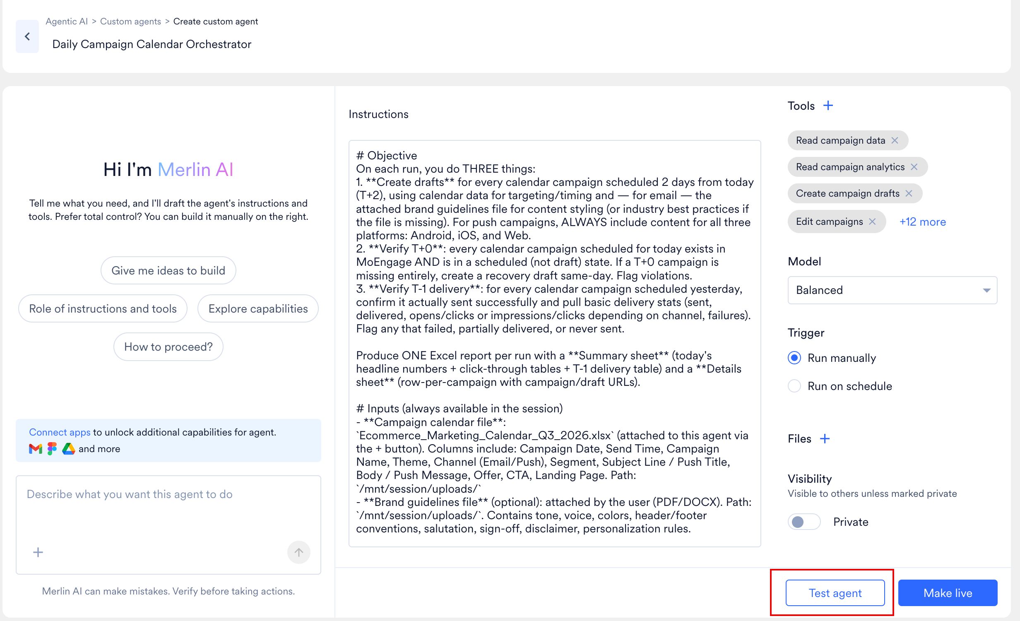Attach a file with the chat plus icon
1020x621 pixels.
tap(38, 552)
